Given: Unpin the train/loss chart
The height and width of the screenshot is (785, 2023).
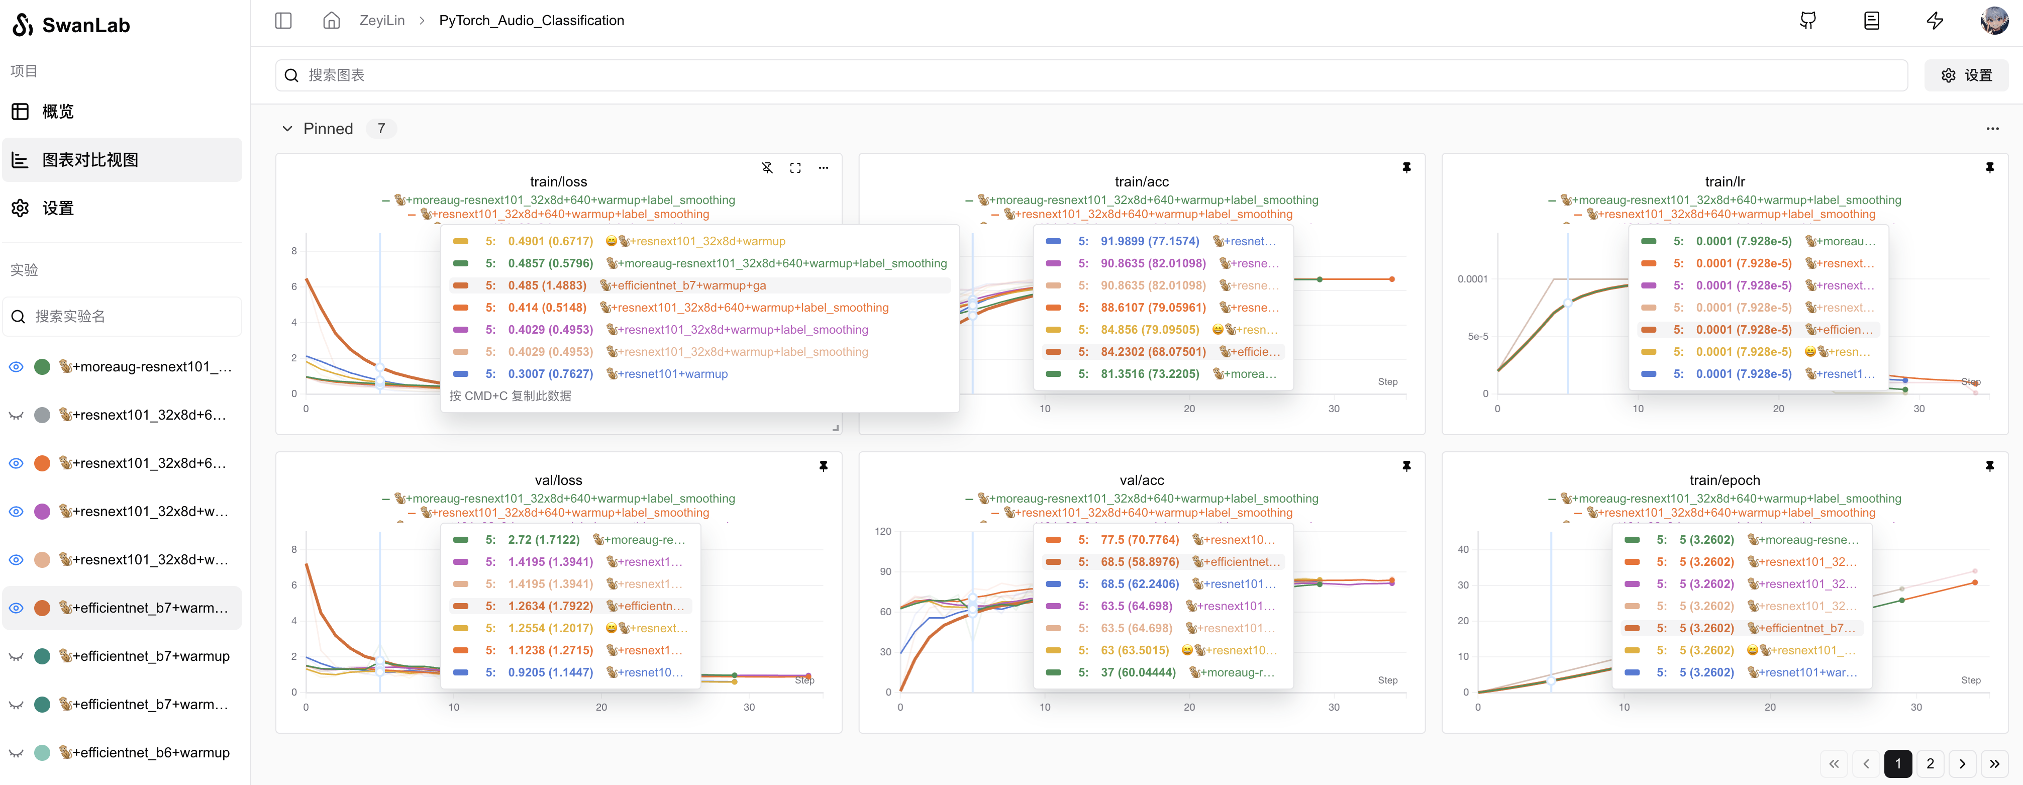Looking at the screenshot, I should (767, 167).
